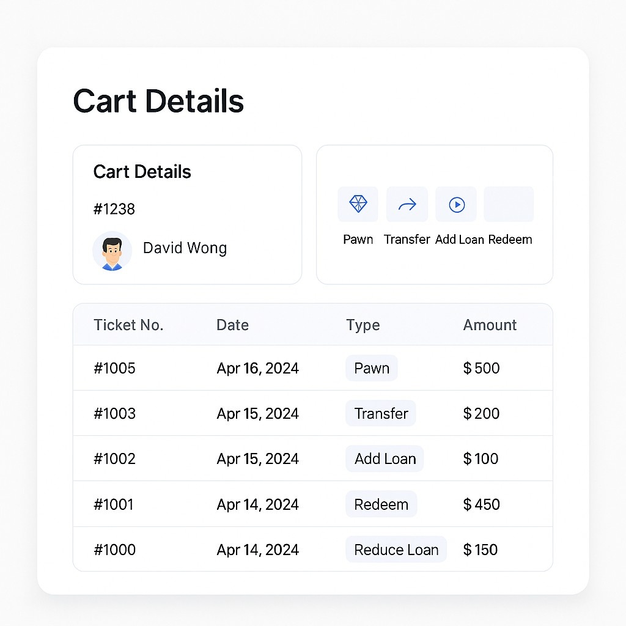Click the Type column header
The width and height of the screenshot is (626, 626).
point(363,325)
